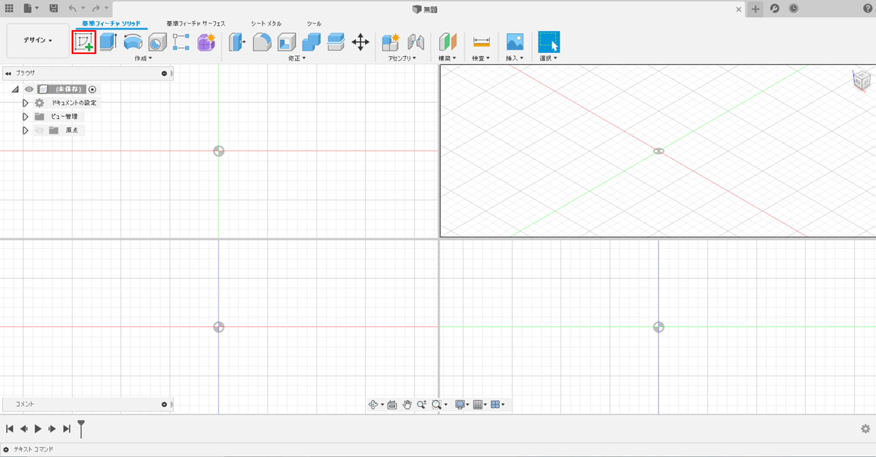This screenshot has width=876, height=457.
Task: Toggle visibility eye of unsaved component
Action: click(29, 89)
